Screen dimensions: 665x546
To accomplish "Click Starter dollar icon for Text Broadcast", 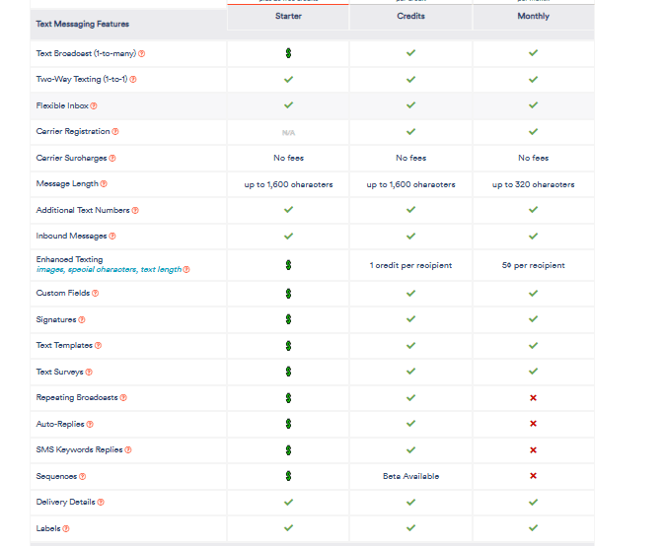I will pyautogui.click(x=288, y=53).
